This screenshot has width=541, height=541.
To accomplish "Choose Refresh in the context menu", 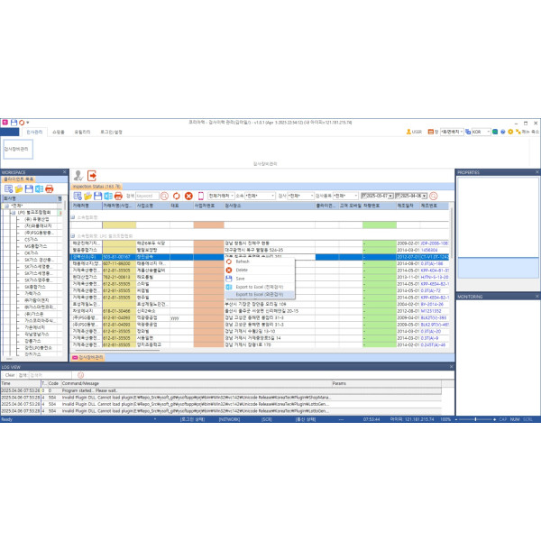I will tap(243, 261).
